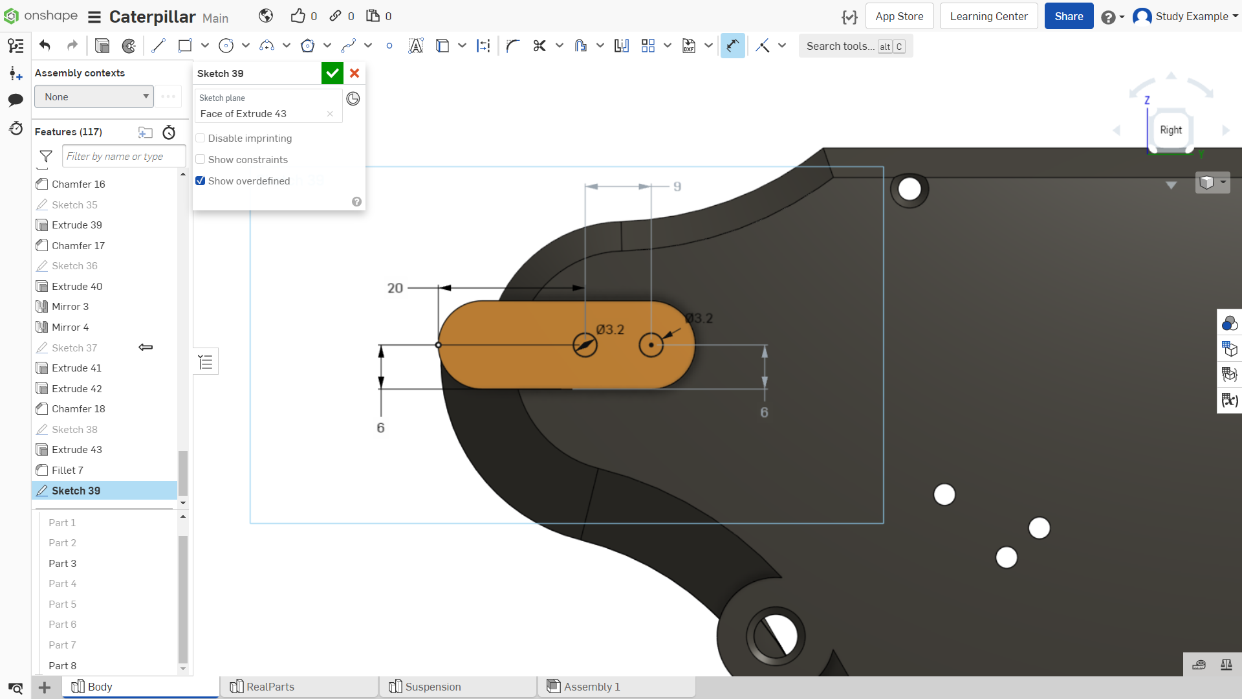The image size is (1242, 699).
Task: Click the blue Share button
Action: (1069, 16)
